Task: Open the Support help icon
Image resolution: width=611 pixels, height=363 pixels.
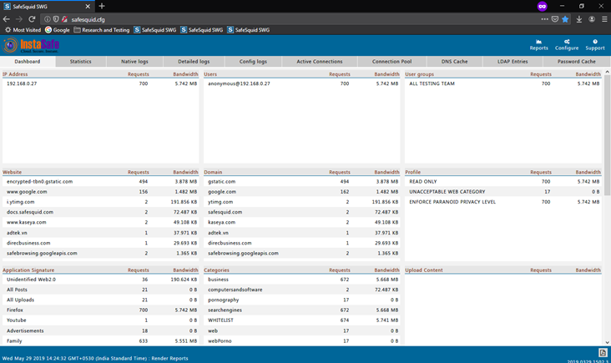Action: (595, 42)
